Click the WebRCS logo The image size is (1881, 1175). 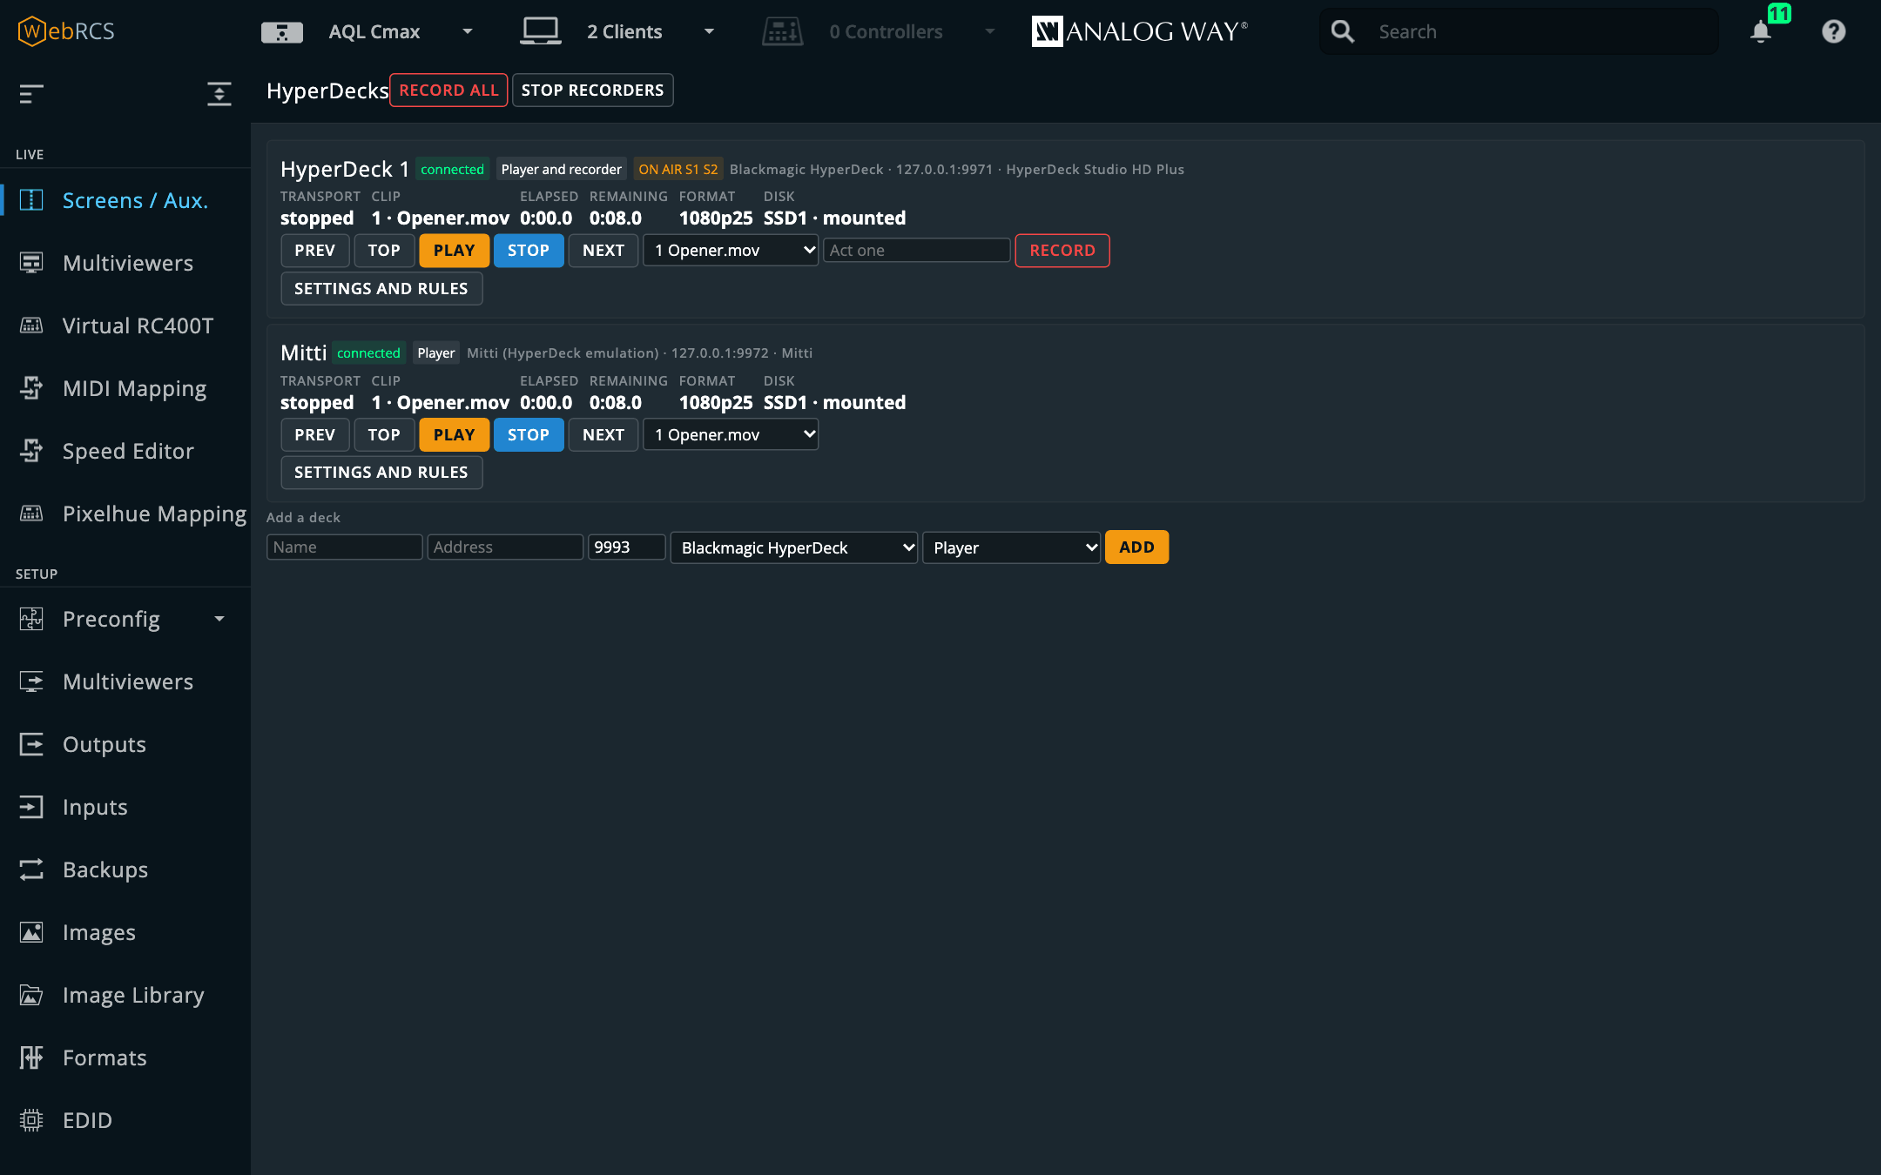coord(66,31)
